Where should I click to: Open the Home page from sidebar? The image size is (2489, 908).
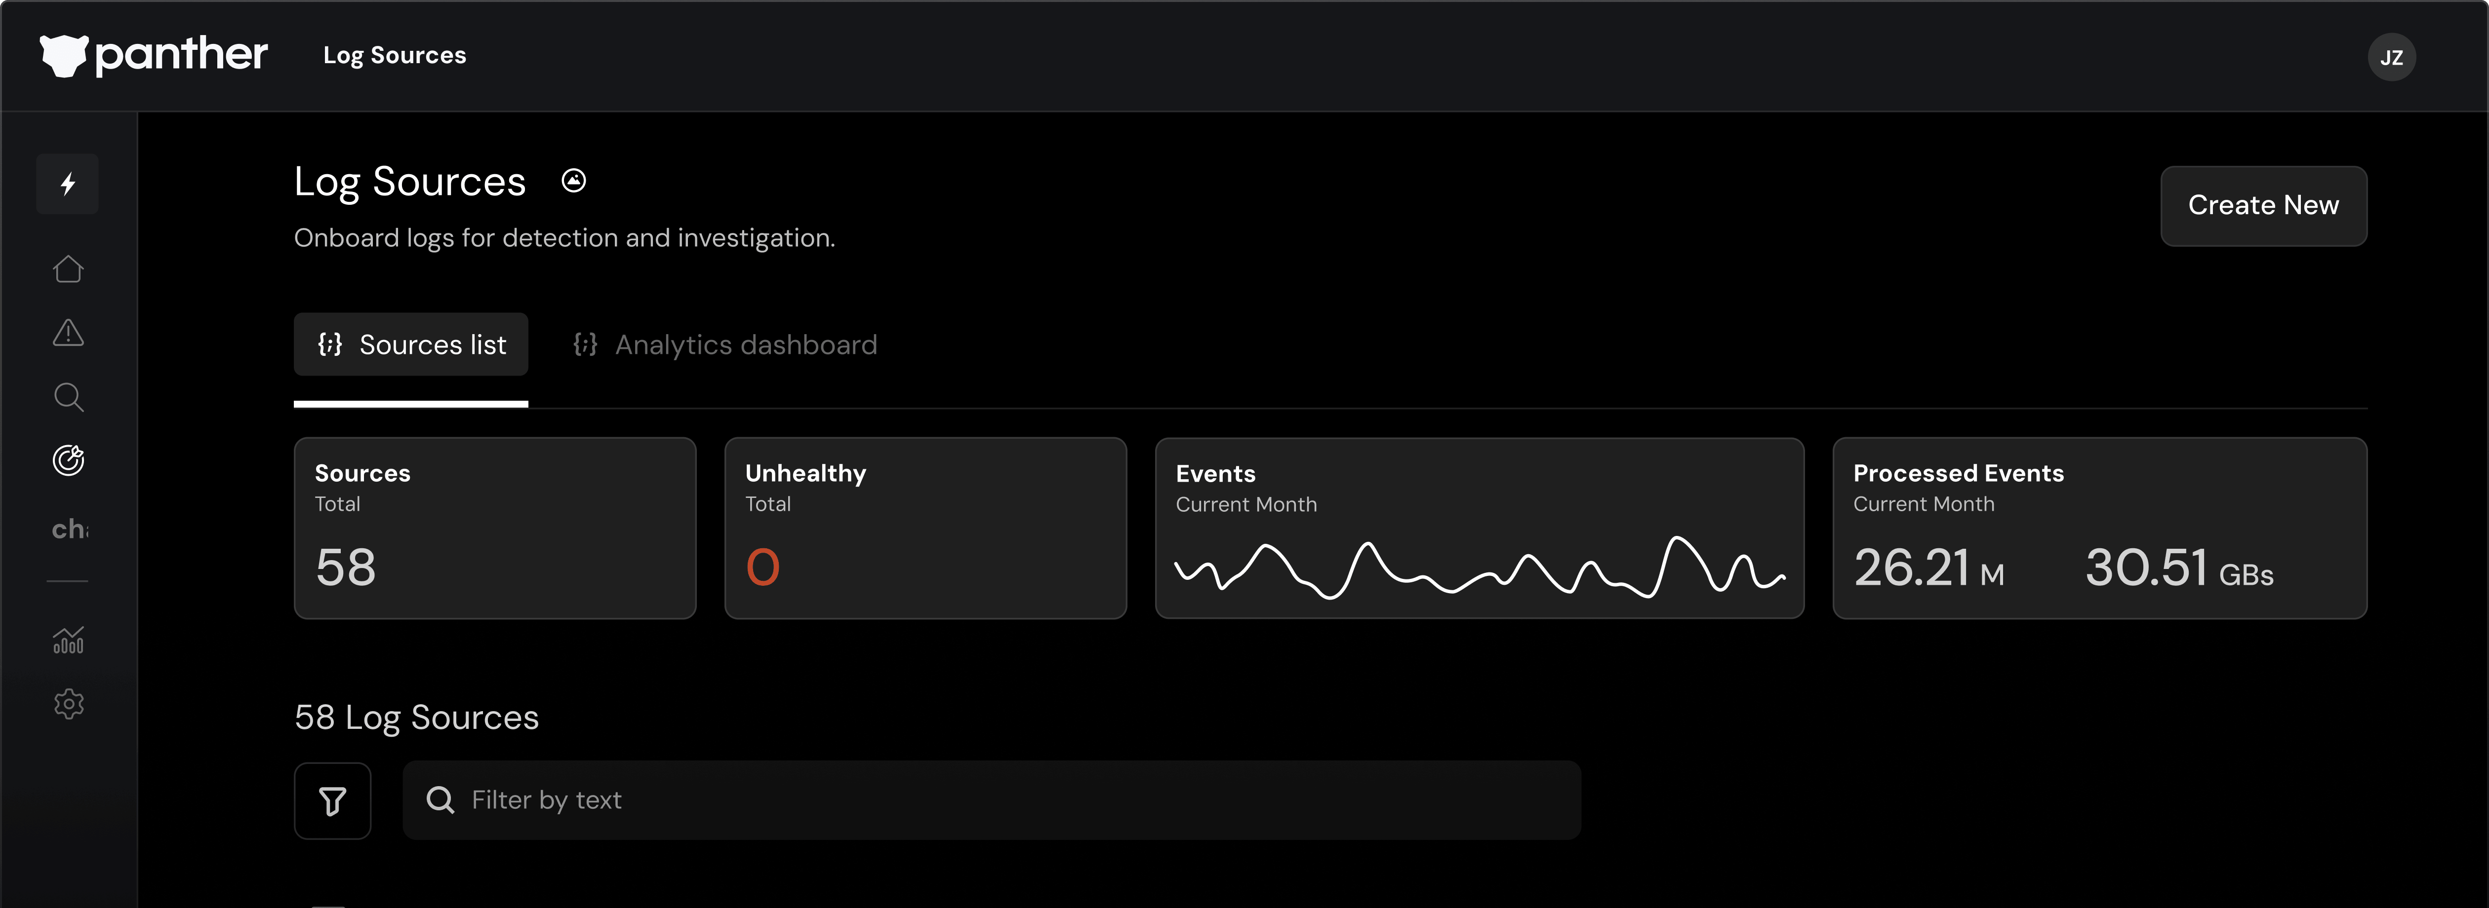pyautogui.click(x=68, y=268)
